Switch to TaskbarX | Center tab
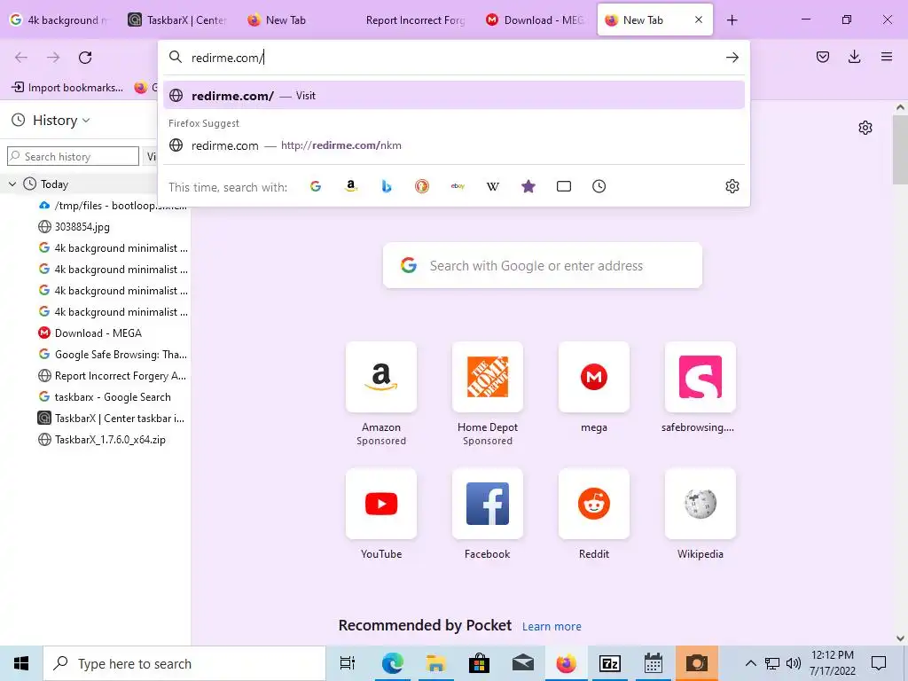The image size is (908, 681). (x=176, y=20)
